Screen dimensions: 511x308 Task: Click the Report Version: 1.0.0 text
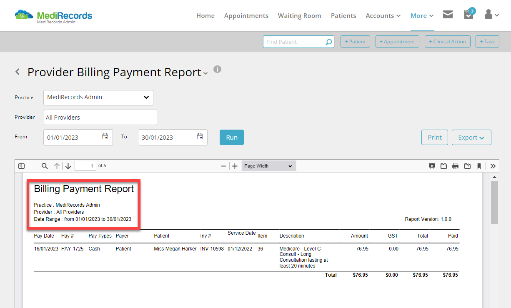[428, 219]
